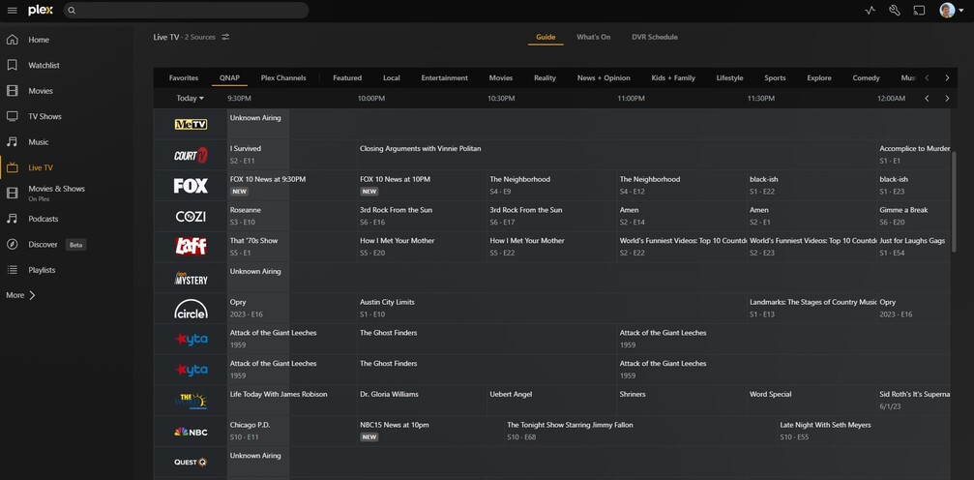
Task: Expand the More sidebar section
Action: click(20, 295)
